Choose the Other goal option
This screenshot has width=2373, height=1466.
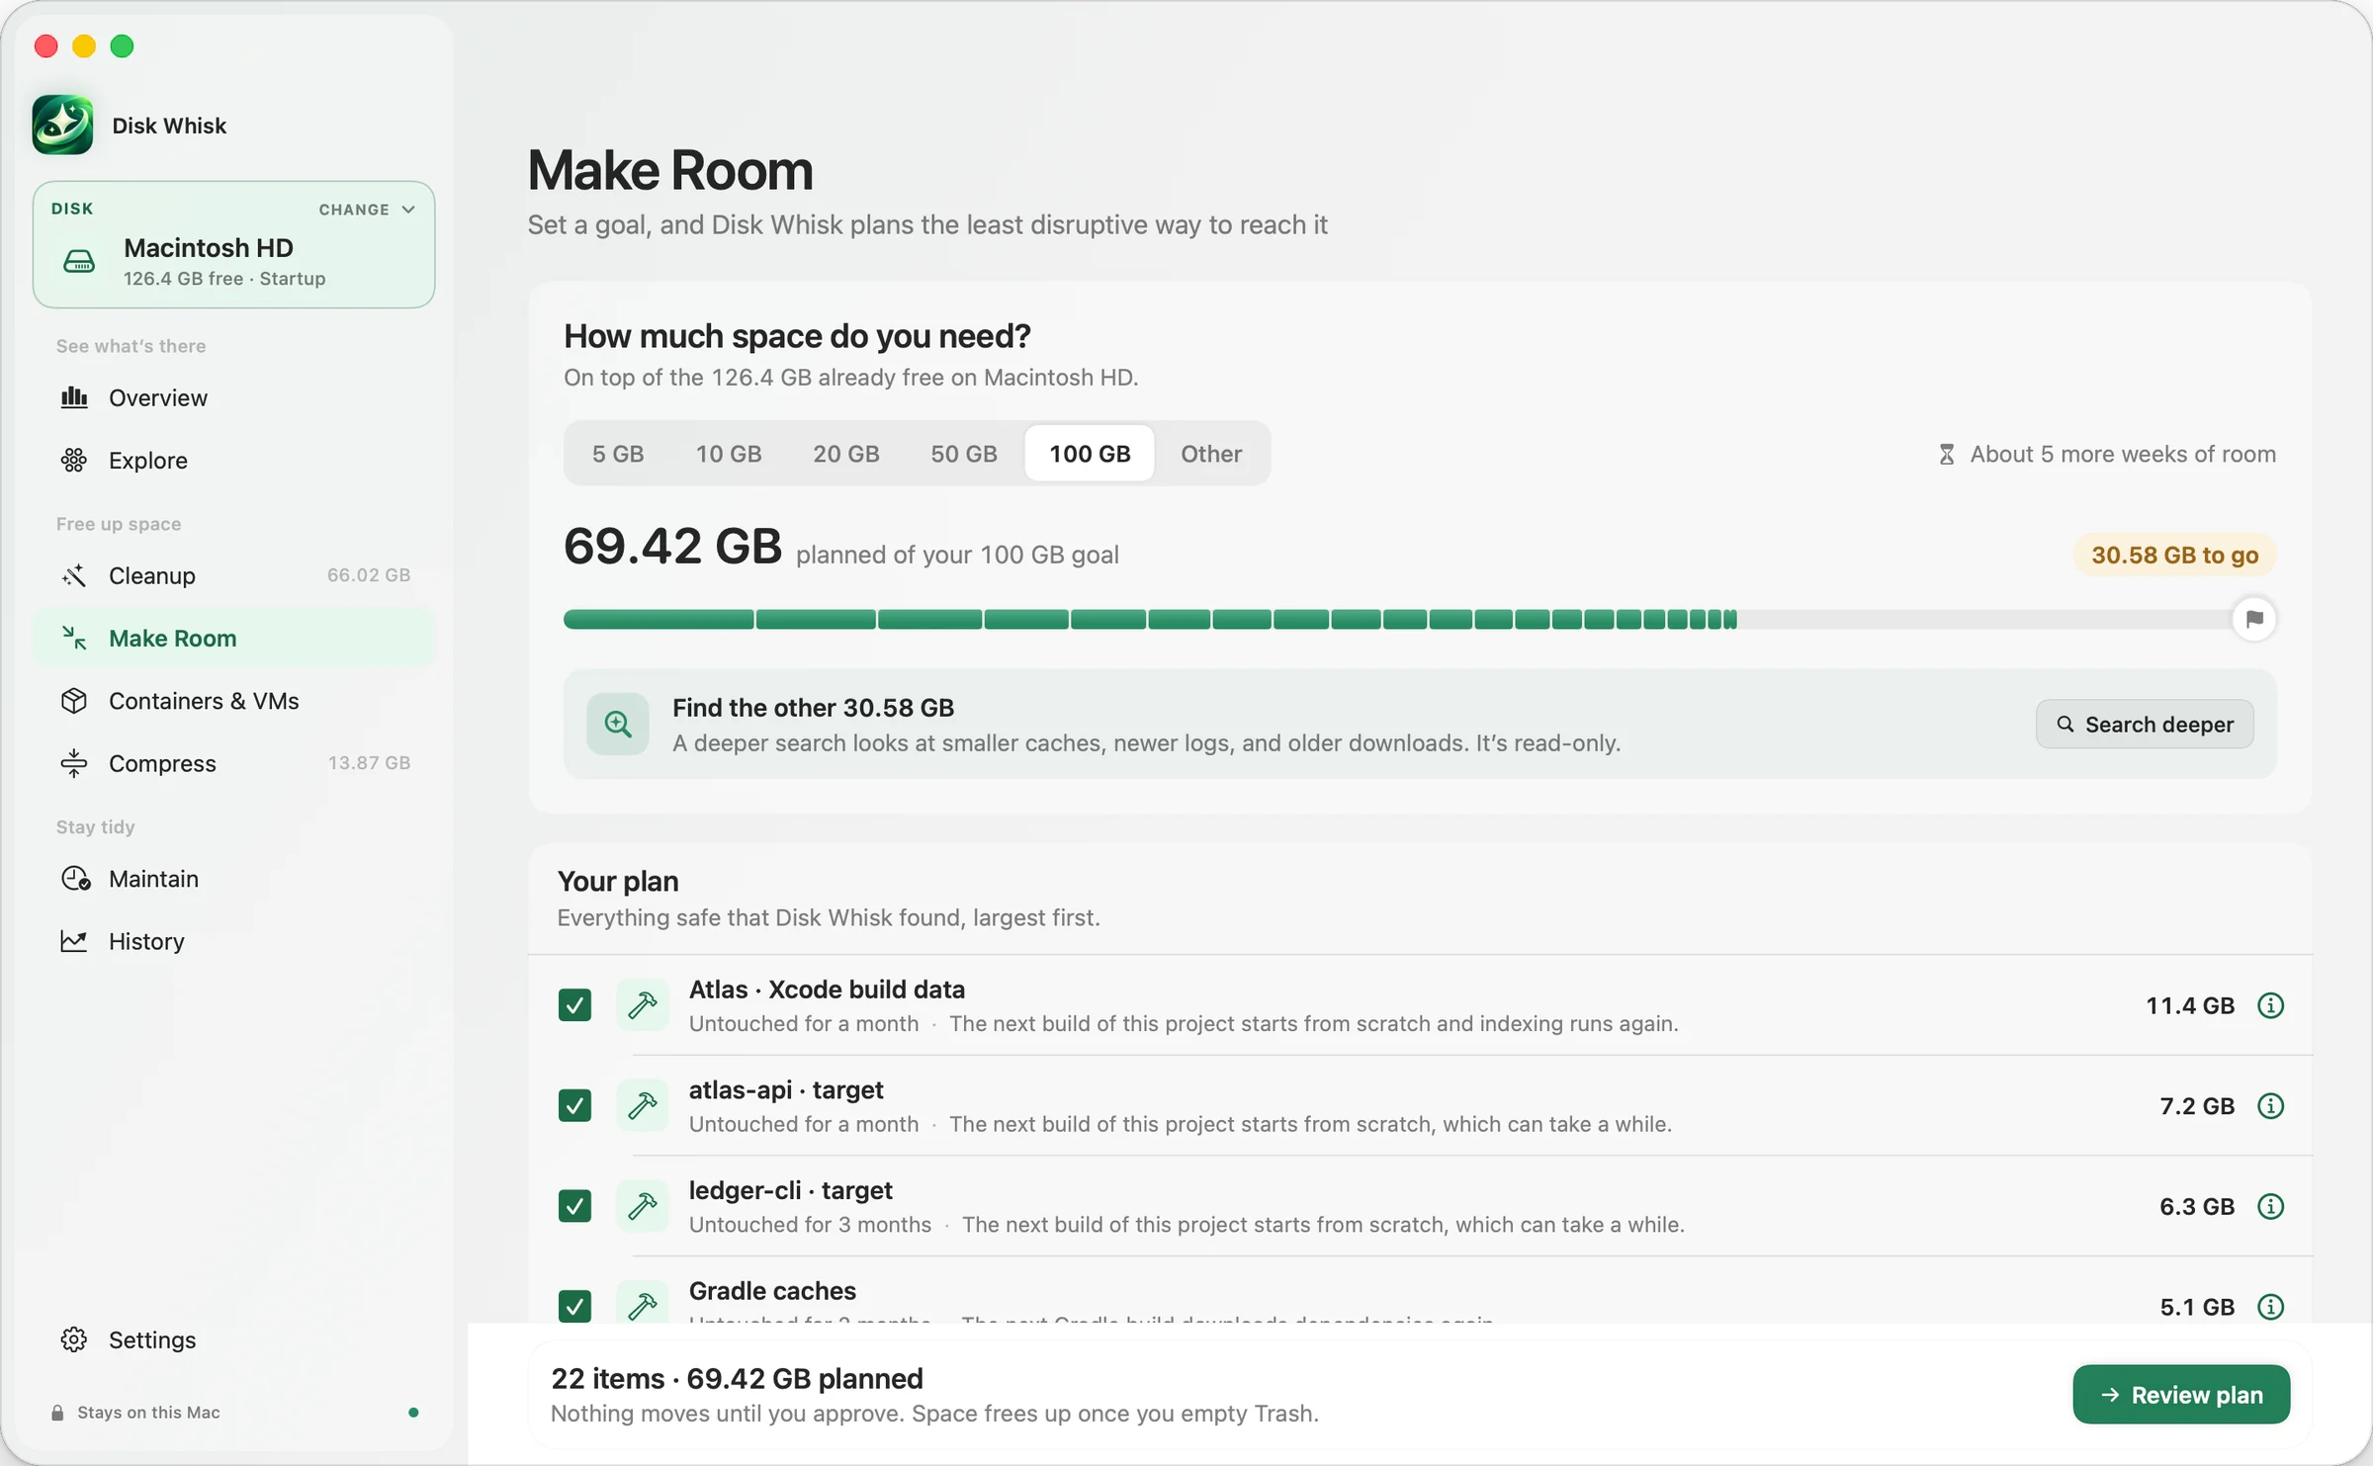[x=1211, y=454]
